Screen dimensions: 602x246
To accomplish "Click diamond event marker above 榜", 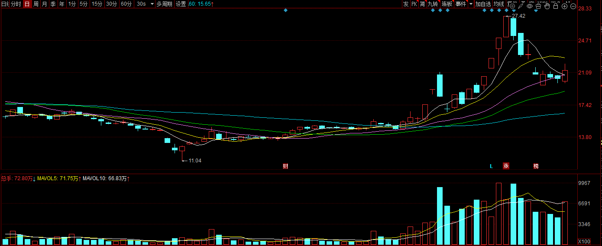I will click(x=536, y=10).
